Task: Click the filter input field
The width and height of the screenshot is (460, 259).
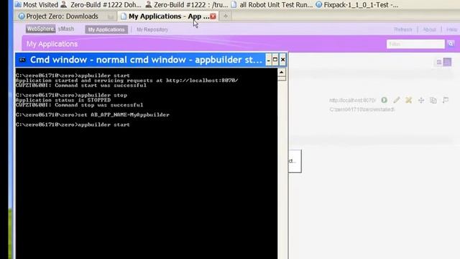Action: point(415,44)
